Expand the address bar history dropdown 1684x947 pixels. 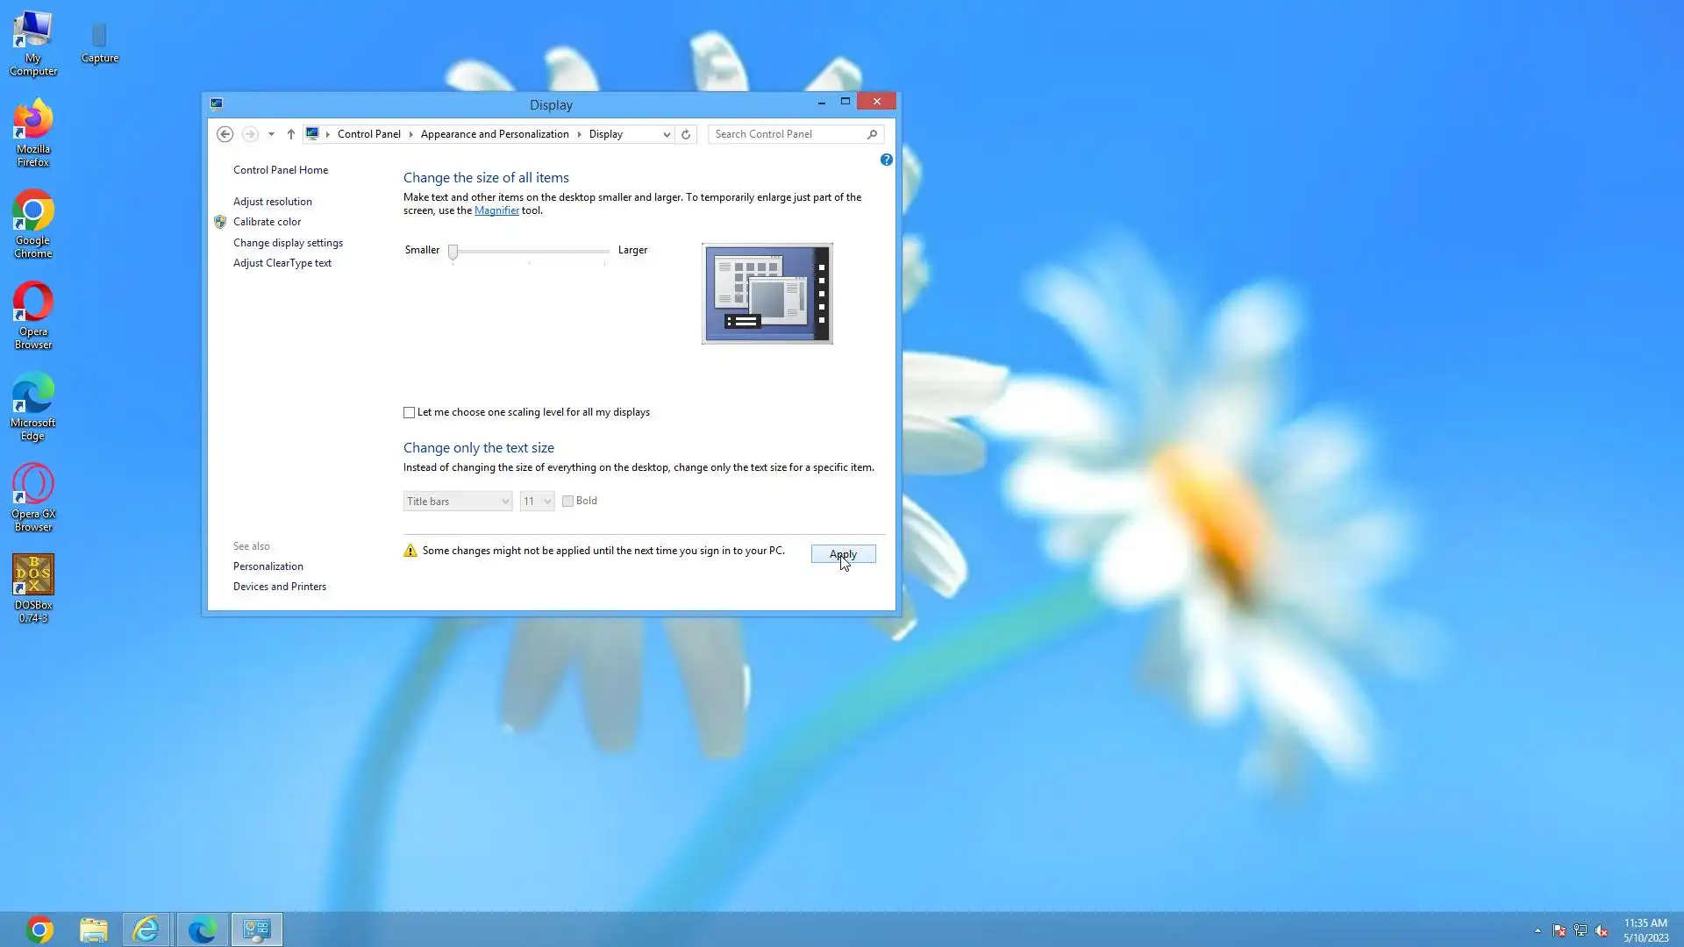[667, 134]
